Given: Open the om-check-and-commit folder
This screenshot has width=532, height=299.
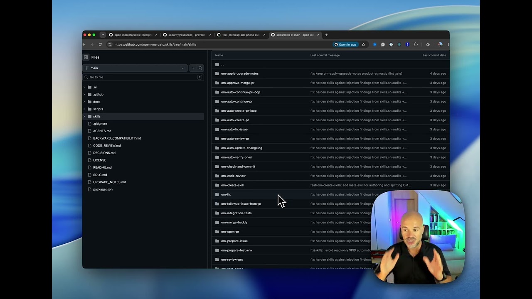Looking at the screenshot, I should tap(238, 167).
